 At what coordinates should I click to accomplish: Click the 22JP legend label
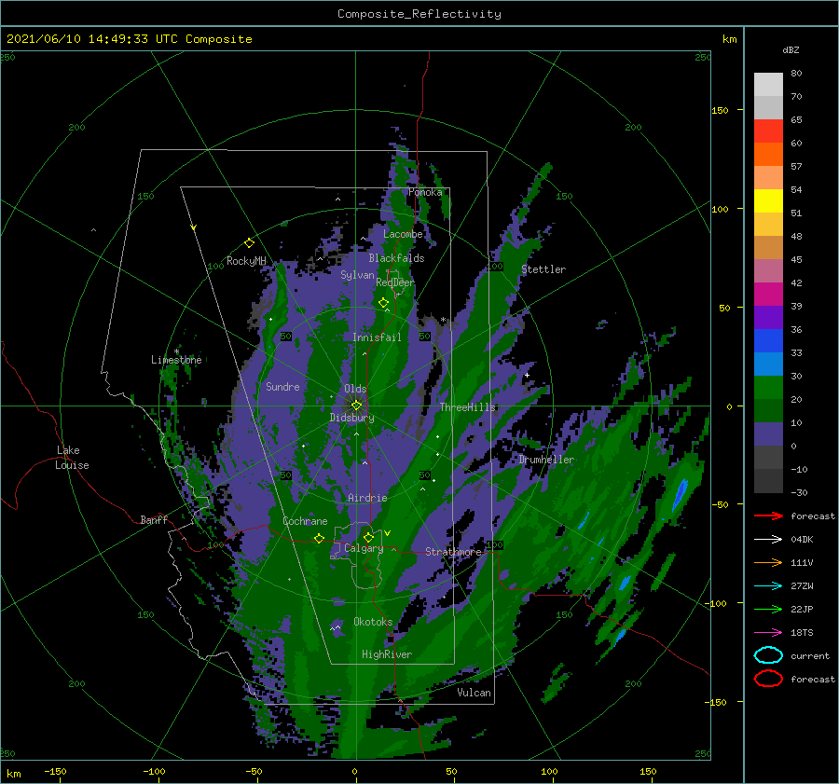(x=802, y=609)
